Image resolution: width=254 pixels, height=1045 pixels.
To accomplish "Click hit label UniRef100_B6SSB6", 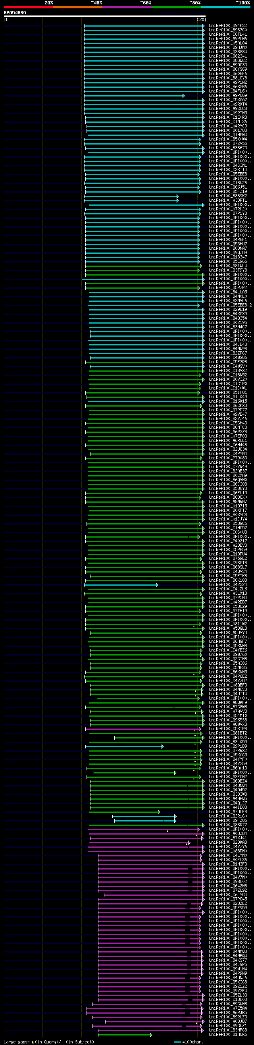I will (x=228, y=87).
